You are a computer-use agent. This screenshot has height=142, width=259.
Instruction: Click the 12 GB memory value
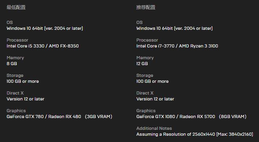click(x=142, y=64)
